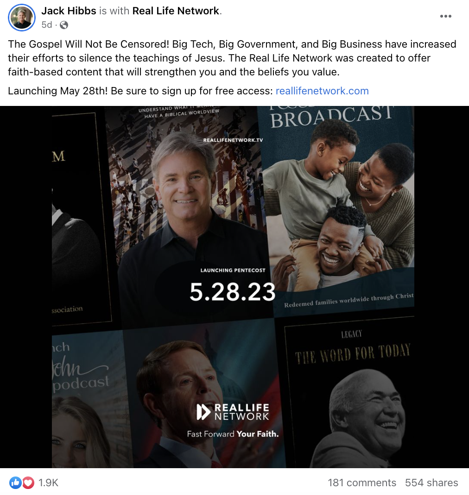Click the Fast Forward Your Faith tagline
The height and width of the screenshot is (495, 469).
233,434
